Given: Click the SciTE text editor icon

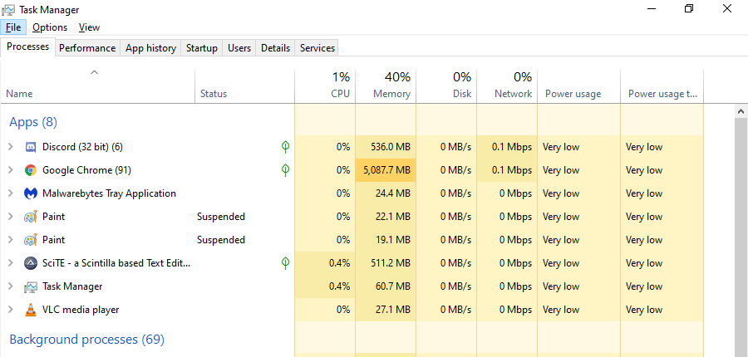Looking at the screenshot, I should click(31, 263).
